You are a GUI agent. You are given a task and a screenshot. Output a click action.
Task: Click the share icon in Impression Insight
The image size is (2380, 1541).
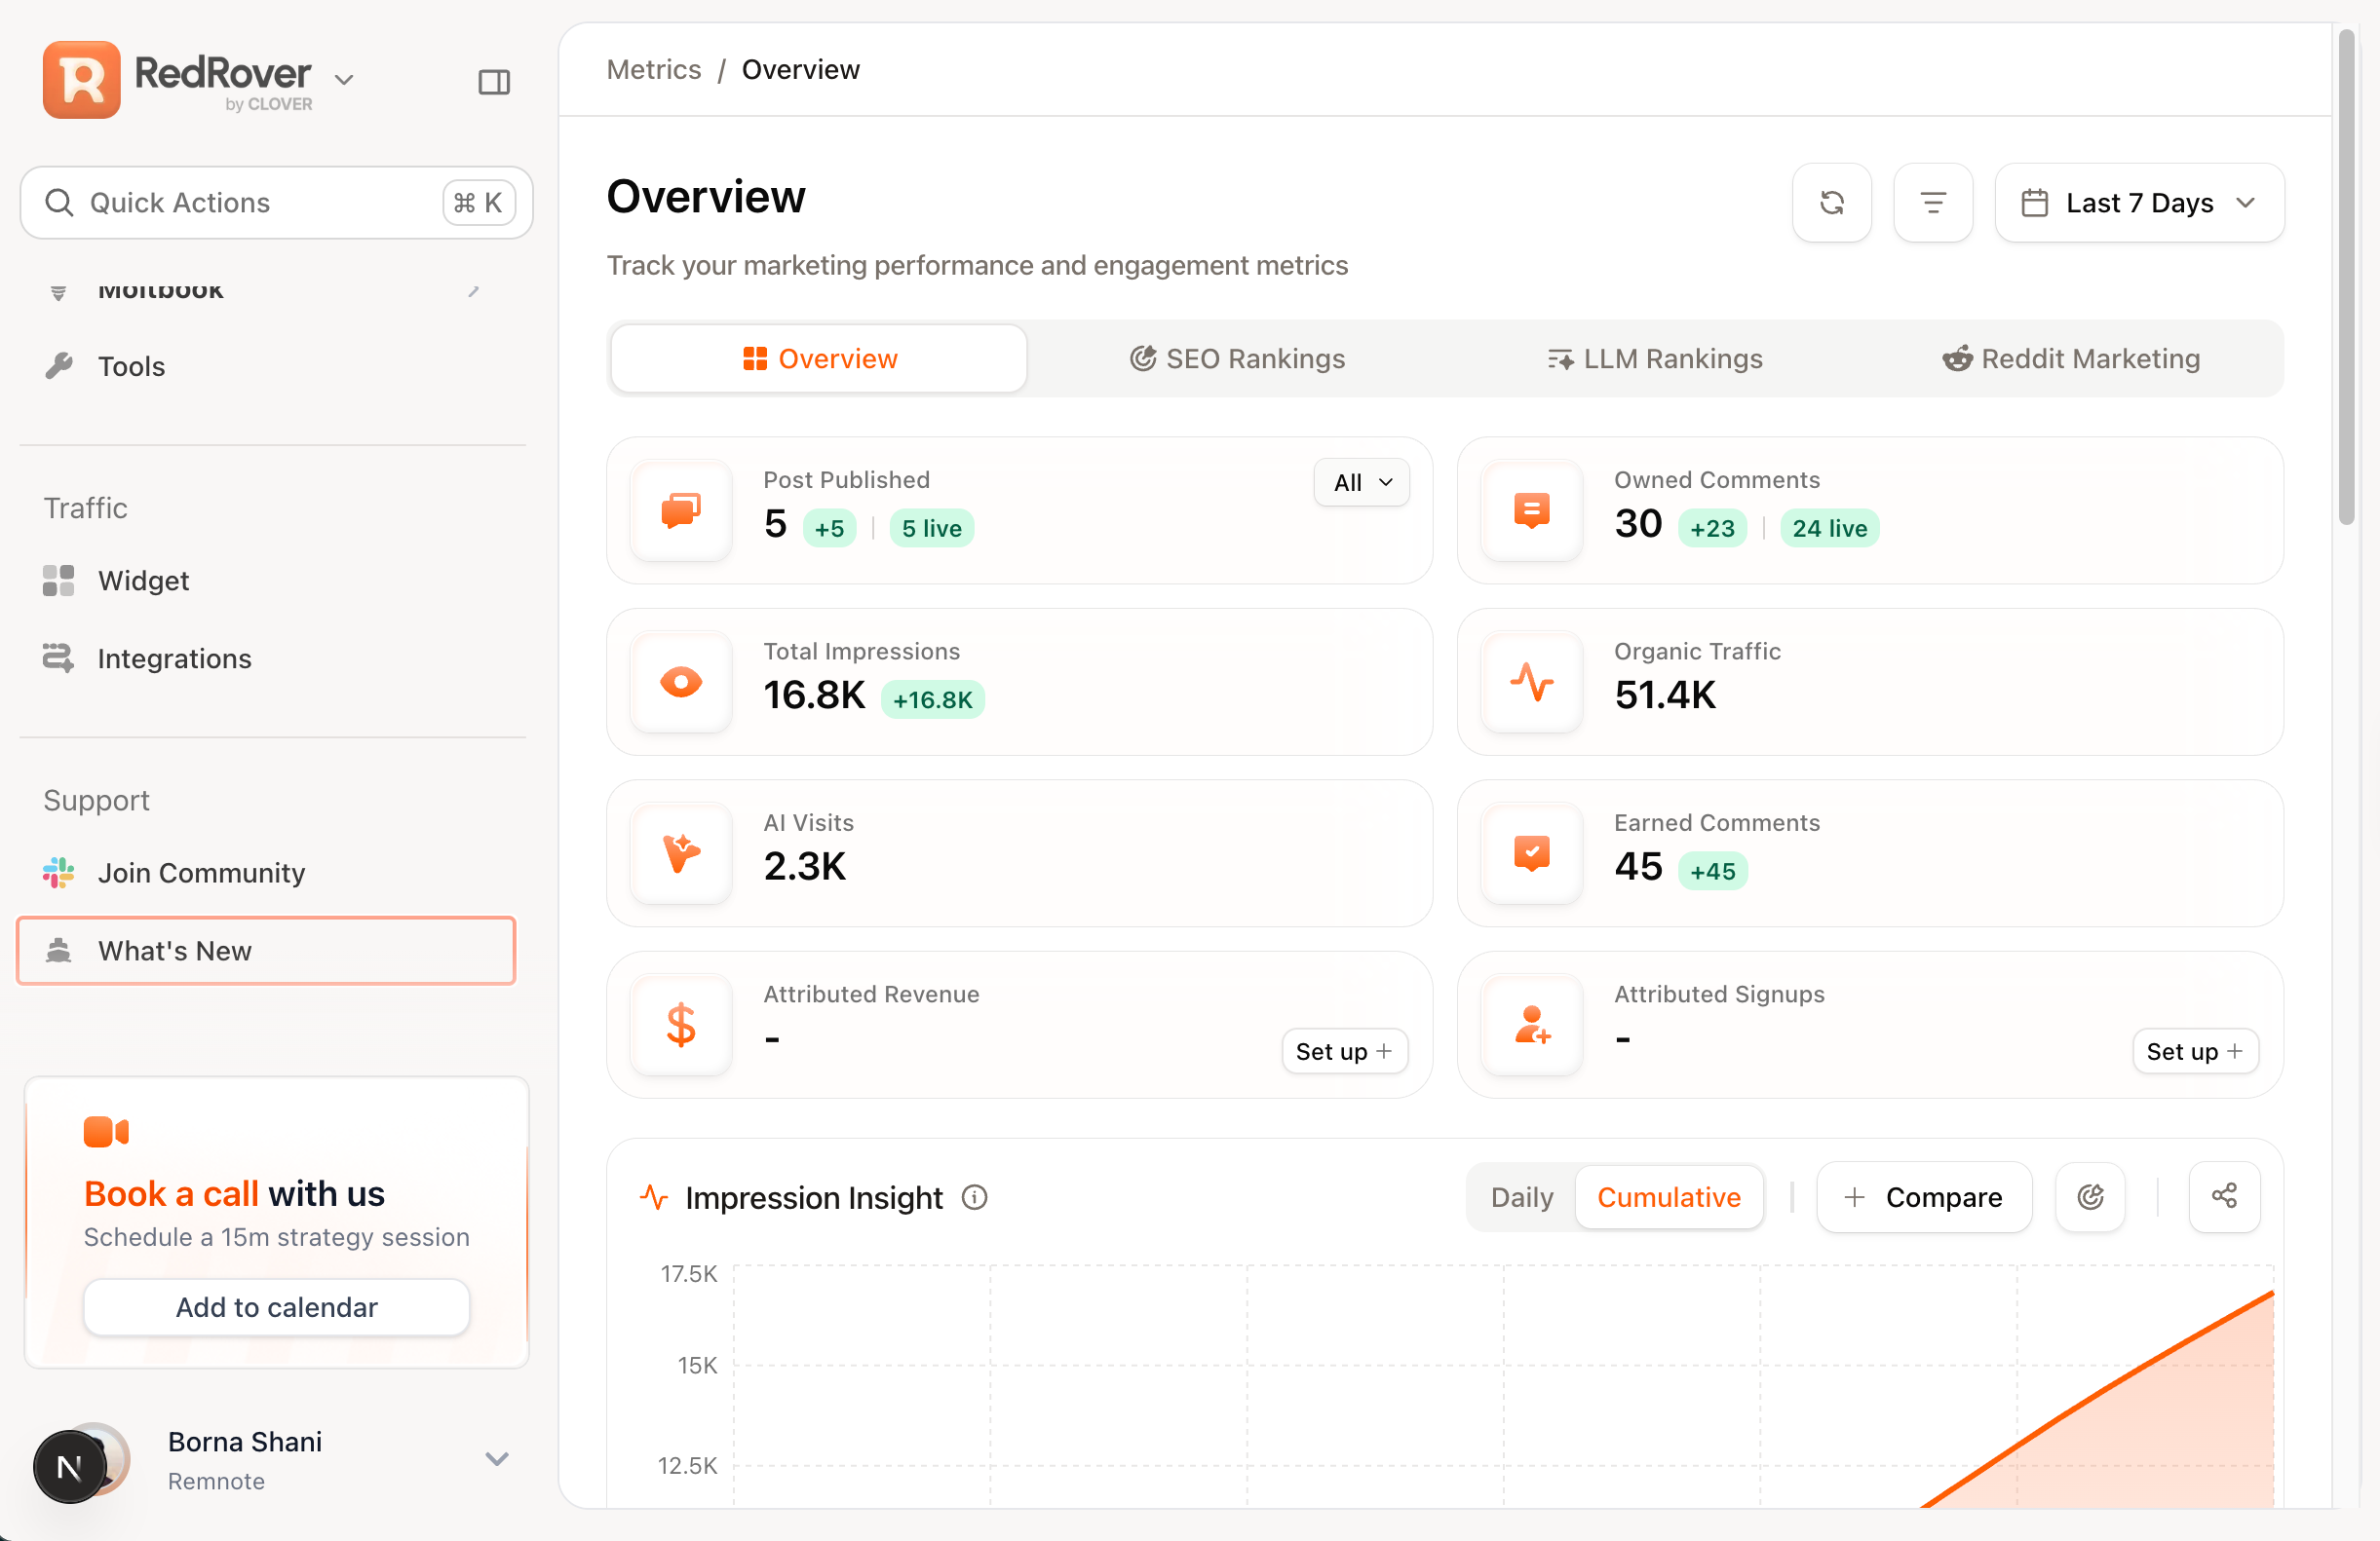tap(2224, 1196)
